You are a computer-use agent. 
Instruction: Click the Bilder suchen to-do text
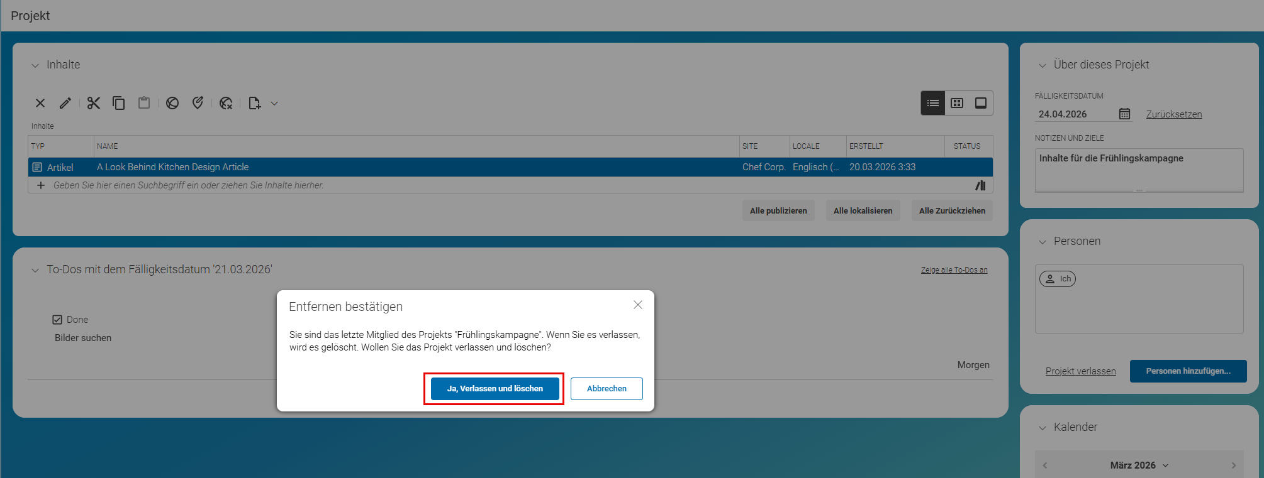pos(83,338)
